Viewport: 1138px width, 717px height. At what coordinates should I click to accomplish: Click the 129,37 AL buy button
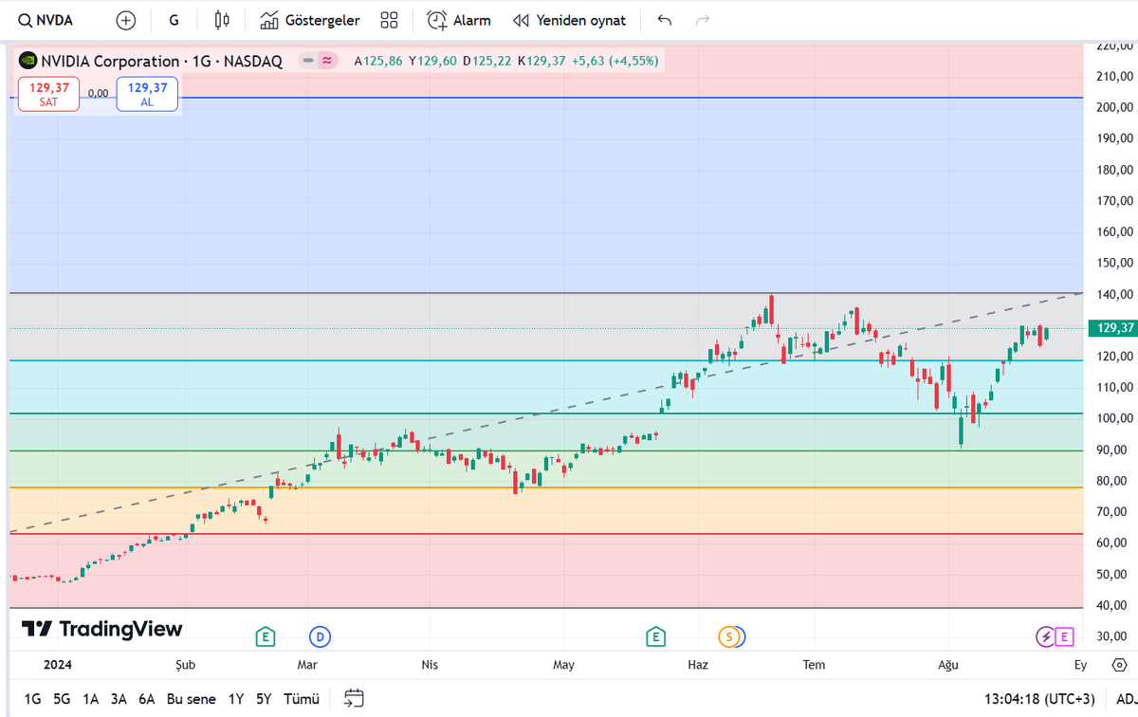point(147,94)
